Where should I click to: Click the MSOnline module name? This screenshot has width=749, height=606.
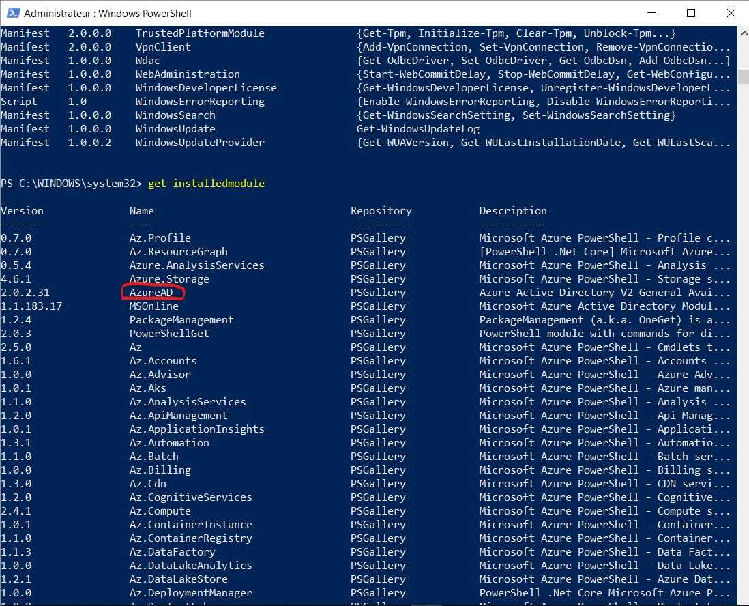pos(153,306)
